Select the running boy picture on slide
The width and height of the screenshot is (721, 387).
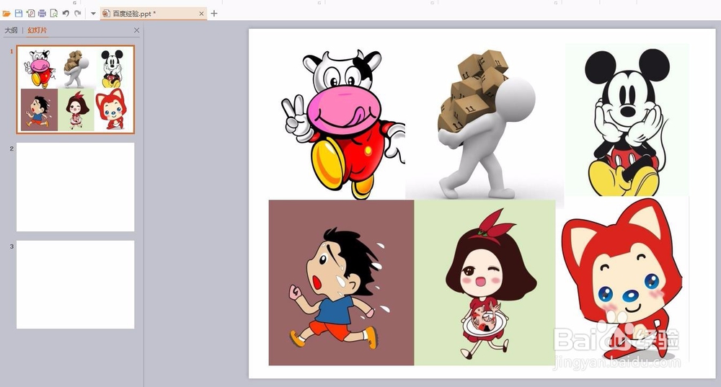(x=341, y=283)
